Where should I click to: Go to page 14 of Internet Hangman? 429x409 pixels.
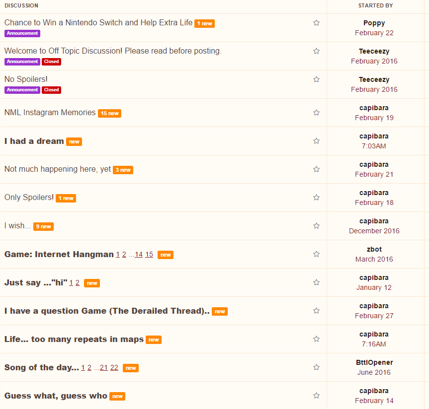(x=138, y=254)
